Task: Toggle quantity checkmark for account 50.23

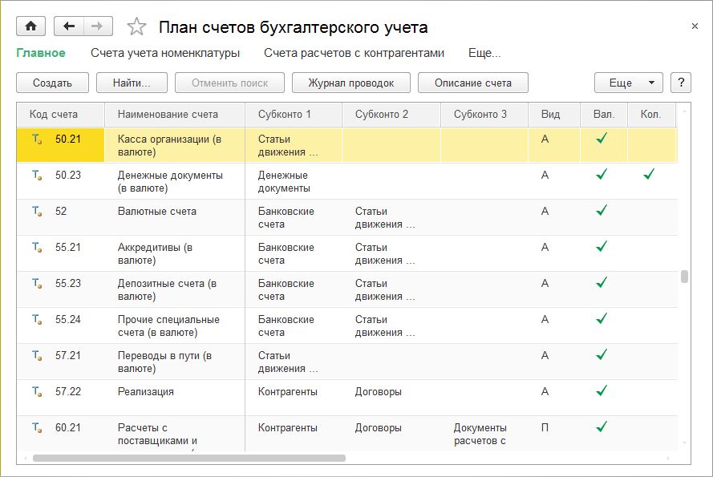Action: (649, 175)
